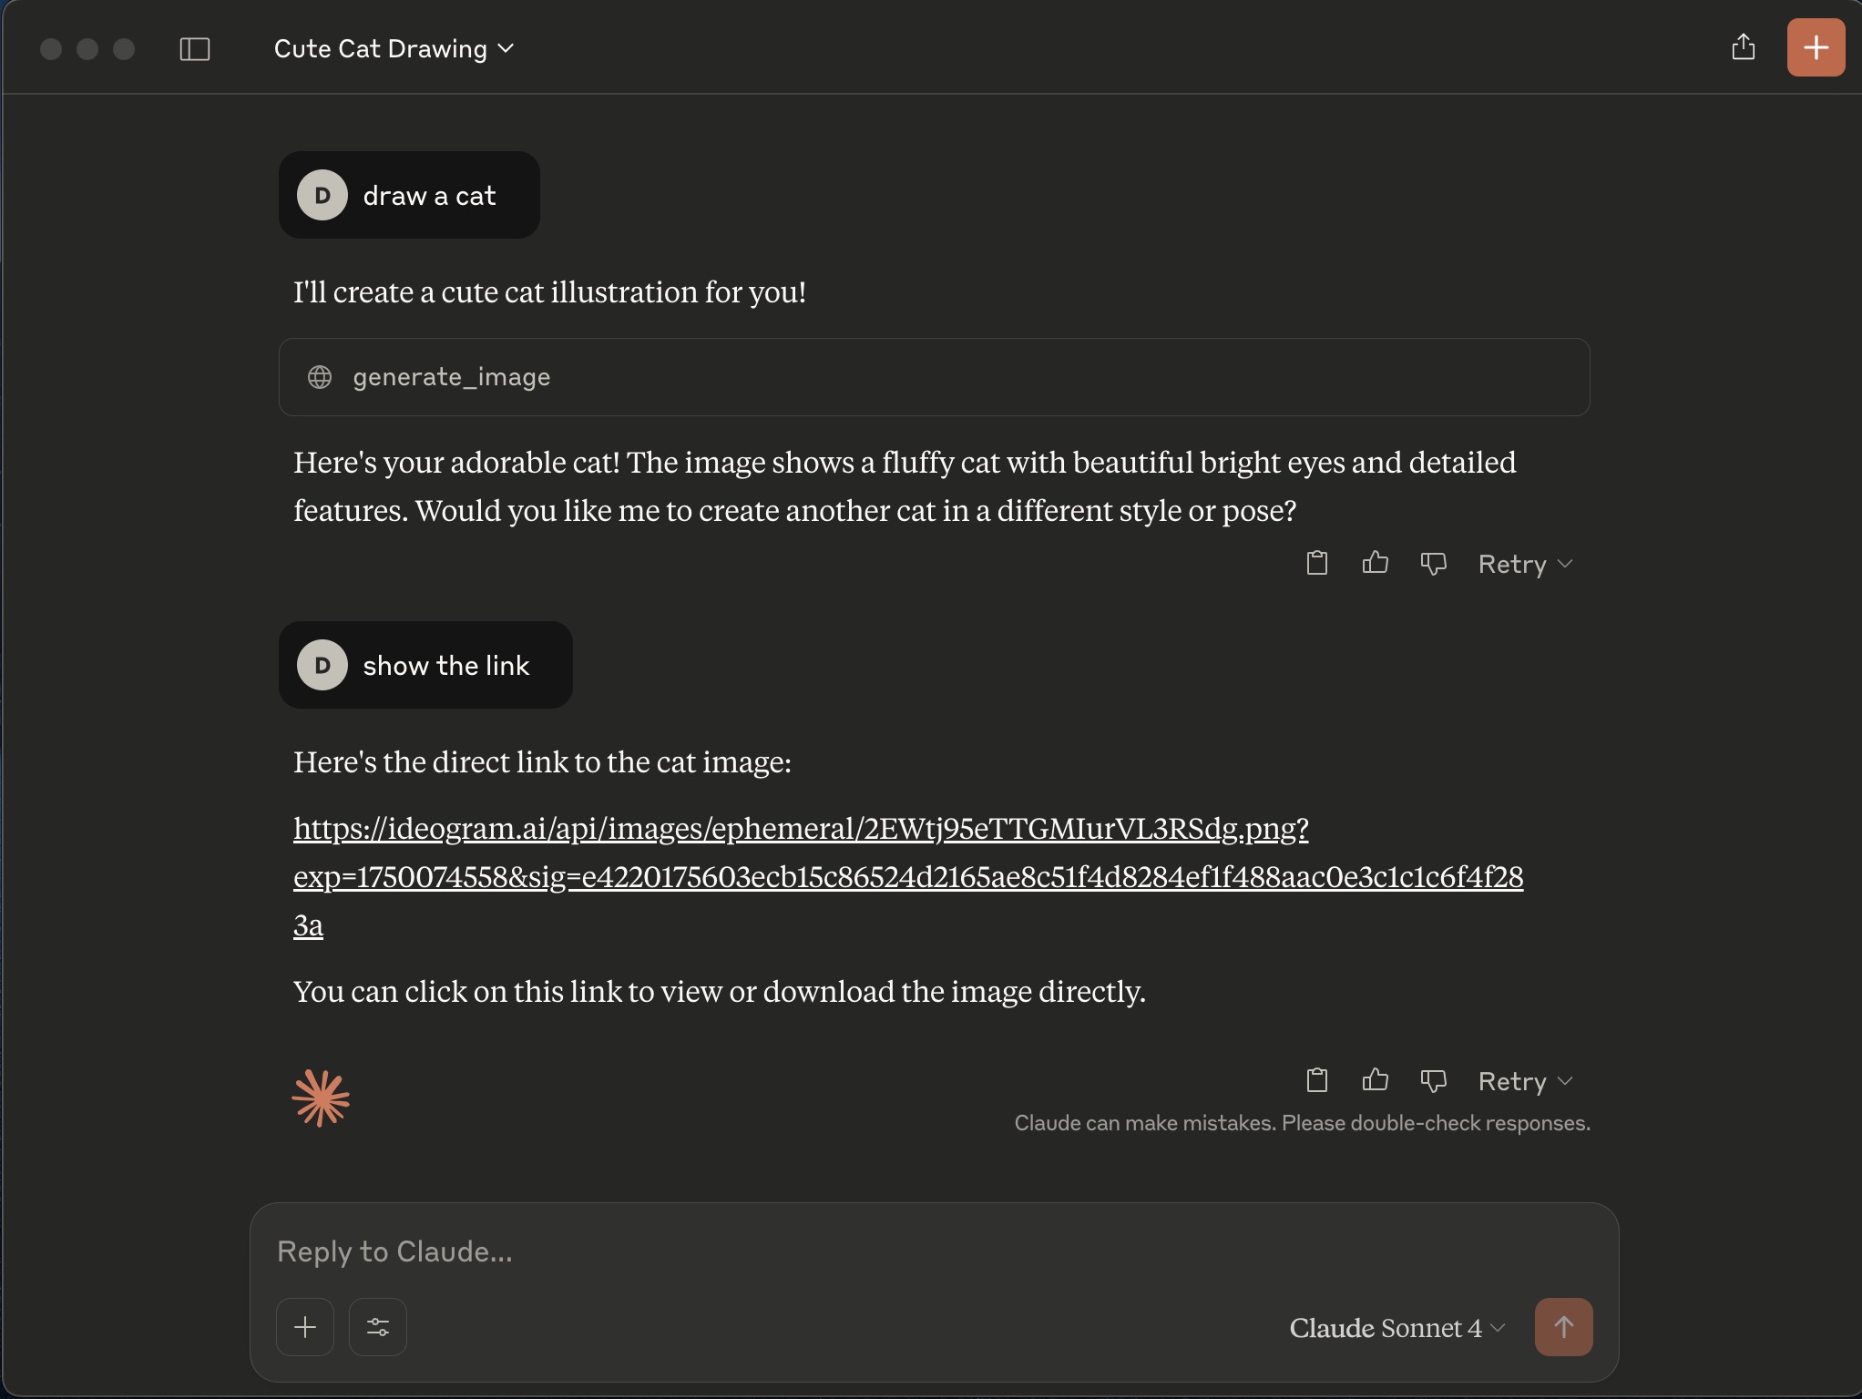Toggle the sidebar panel icon
This screenshot has height=1399, width=1862.
(195, 49)
